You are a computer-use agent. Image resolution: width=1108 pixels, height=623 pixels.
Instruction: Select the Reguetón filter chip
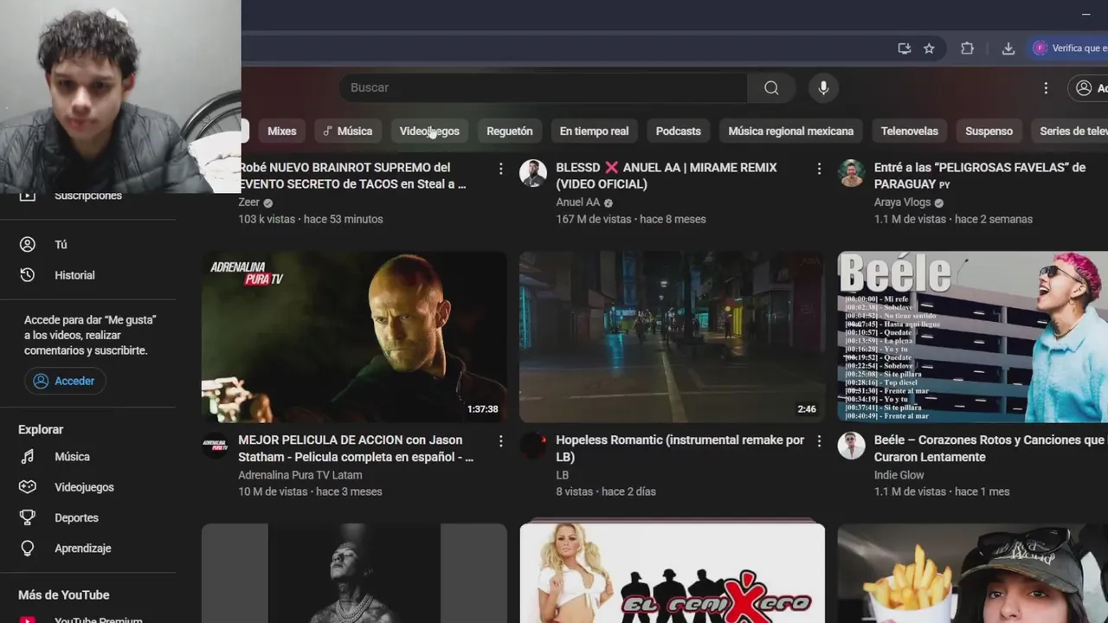(509, 132)
